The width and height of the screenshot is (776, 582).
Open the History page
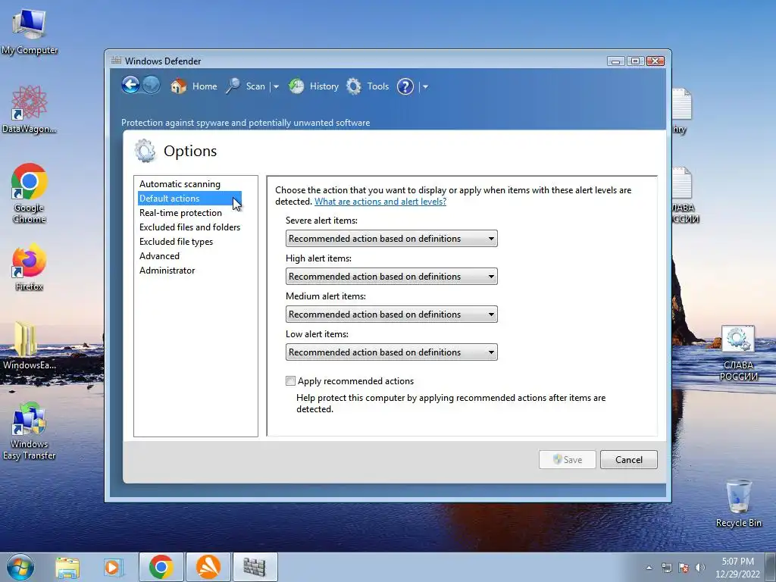tap(314, 86)
